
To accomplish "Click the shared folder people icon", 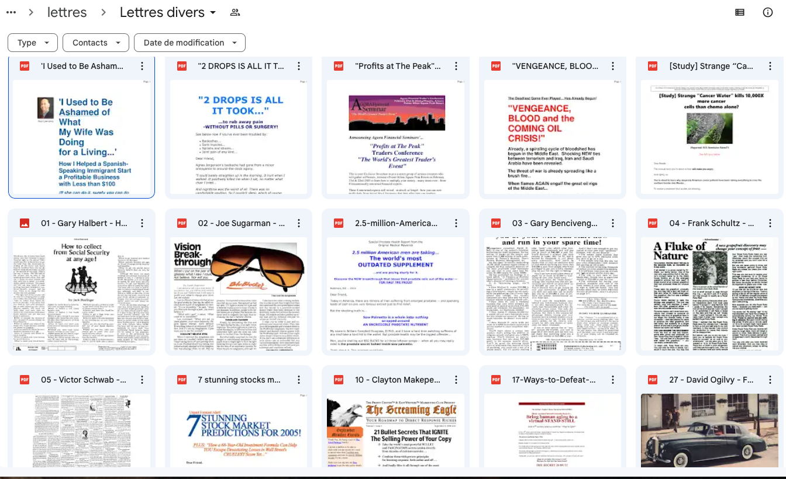I will pos(235,12).
